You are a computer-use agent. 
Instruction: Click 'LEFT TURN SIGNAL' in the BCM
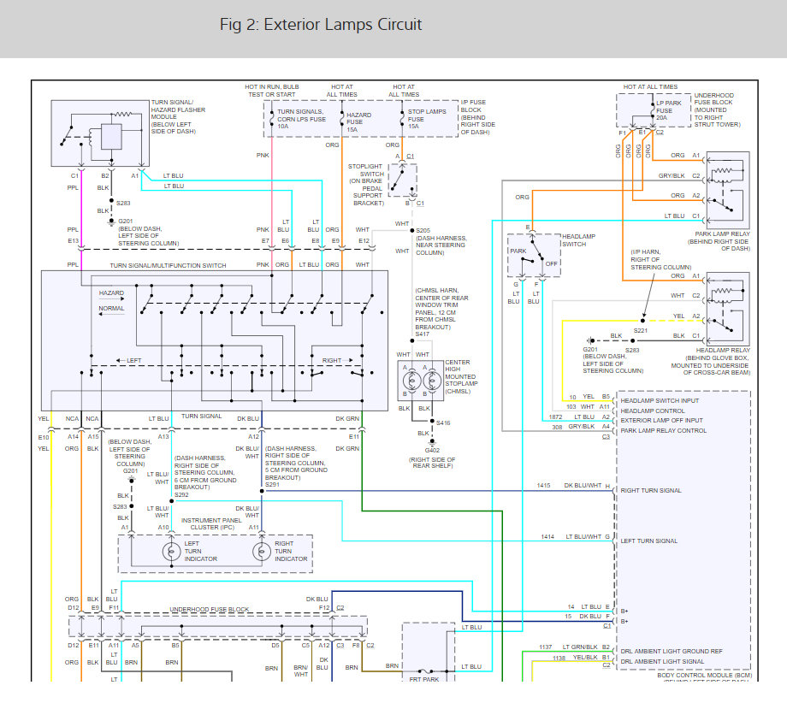[649, 541]
